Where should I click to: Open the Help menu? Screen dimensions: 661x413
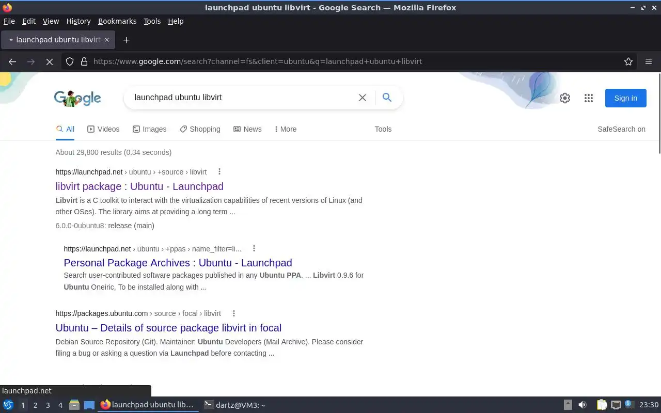pyautogui.click(x=176, y=21)
